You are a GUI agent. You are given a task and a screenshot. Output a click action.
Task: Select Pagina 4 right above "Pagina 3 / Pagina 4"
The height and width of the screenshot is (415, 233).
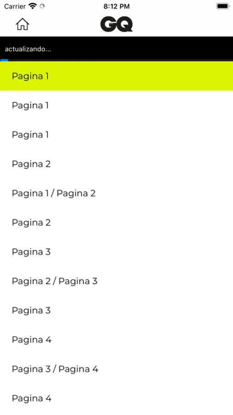[x=116, y=339]
